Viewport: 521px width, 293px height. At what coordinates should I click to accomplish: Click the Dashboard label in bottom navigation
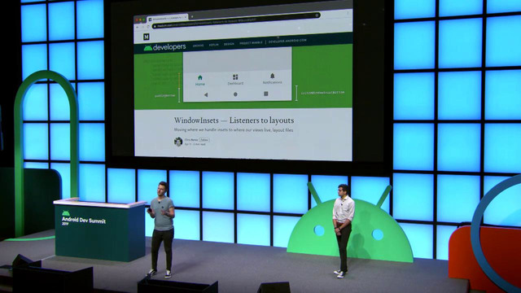pos(235,83)
